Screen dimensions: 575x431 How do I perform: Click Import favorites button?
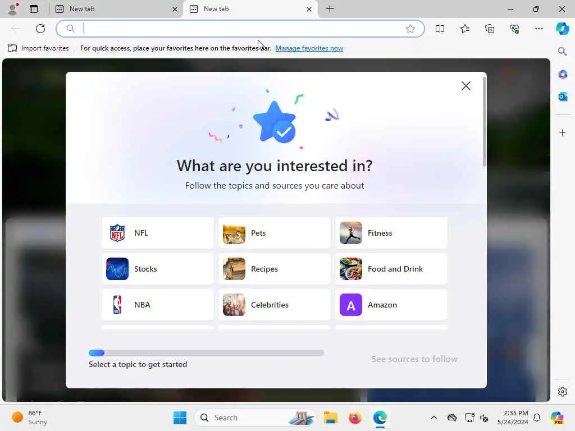click(38, 48)
